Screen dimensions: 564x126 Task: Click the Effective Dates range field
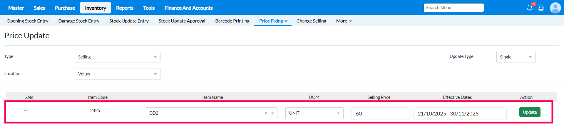460,113
